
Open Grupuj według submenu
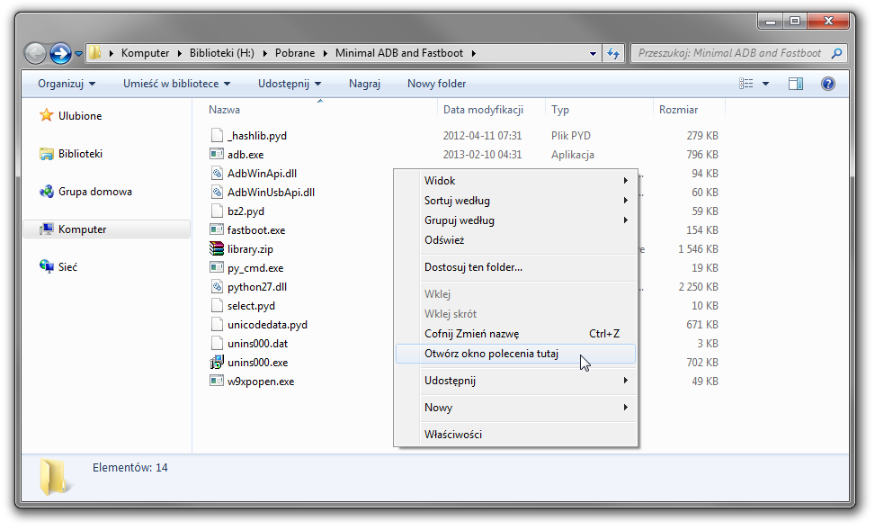click(515, 220)
